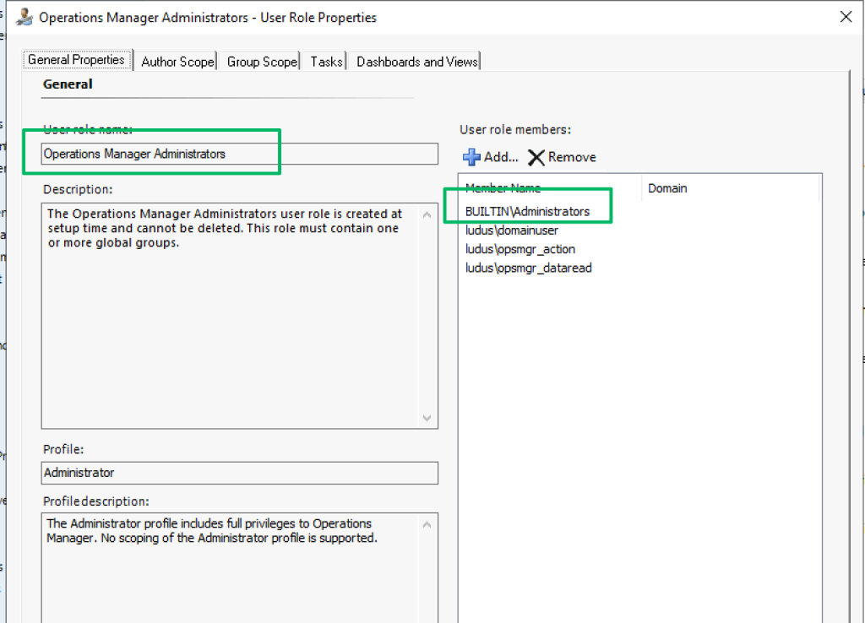Go to the Group Scope tab
This screenshot has width=865, height=623.
click(262, 62)
